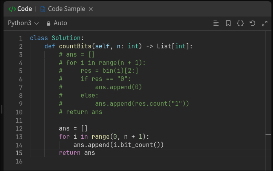
Task: Click the Auto lock indicator
Action: tap(57, 23)
